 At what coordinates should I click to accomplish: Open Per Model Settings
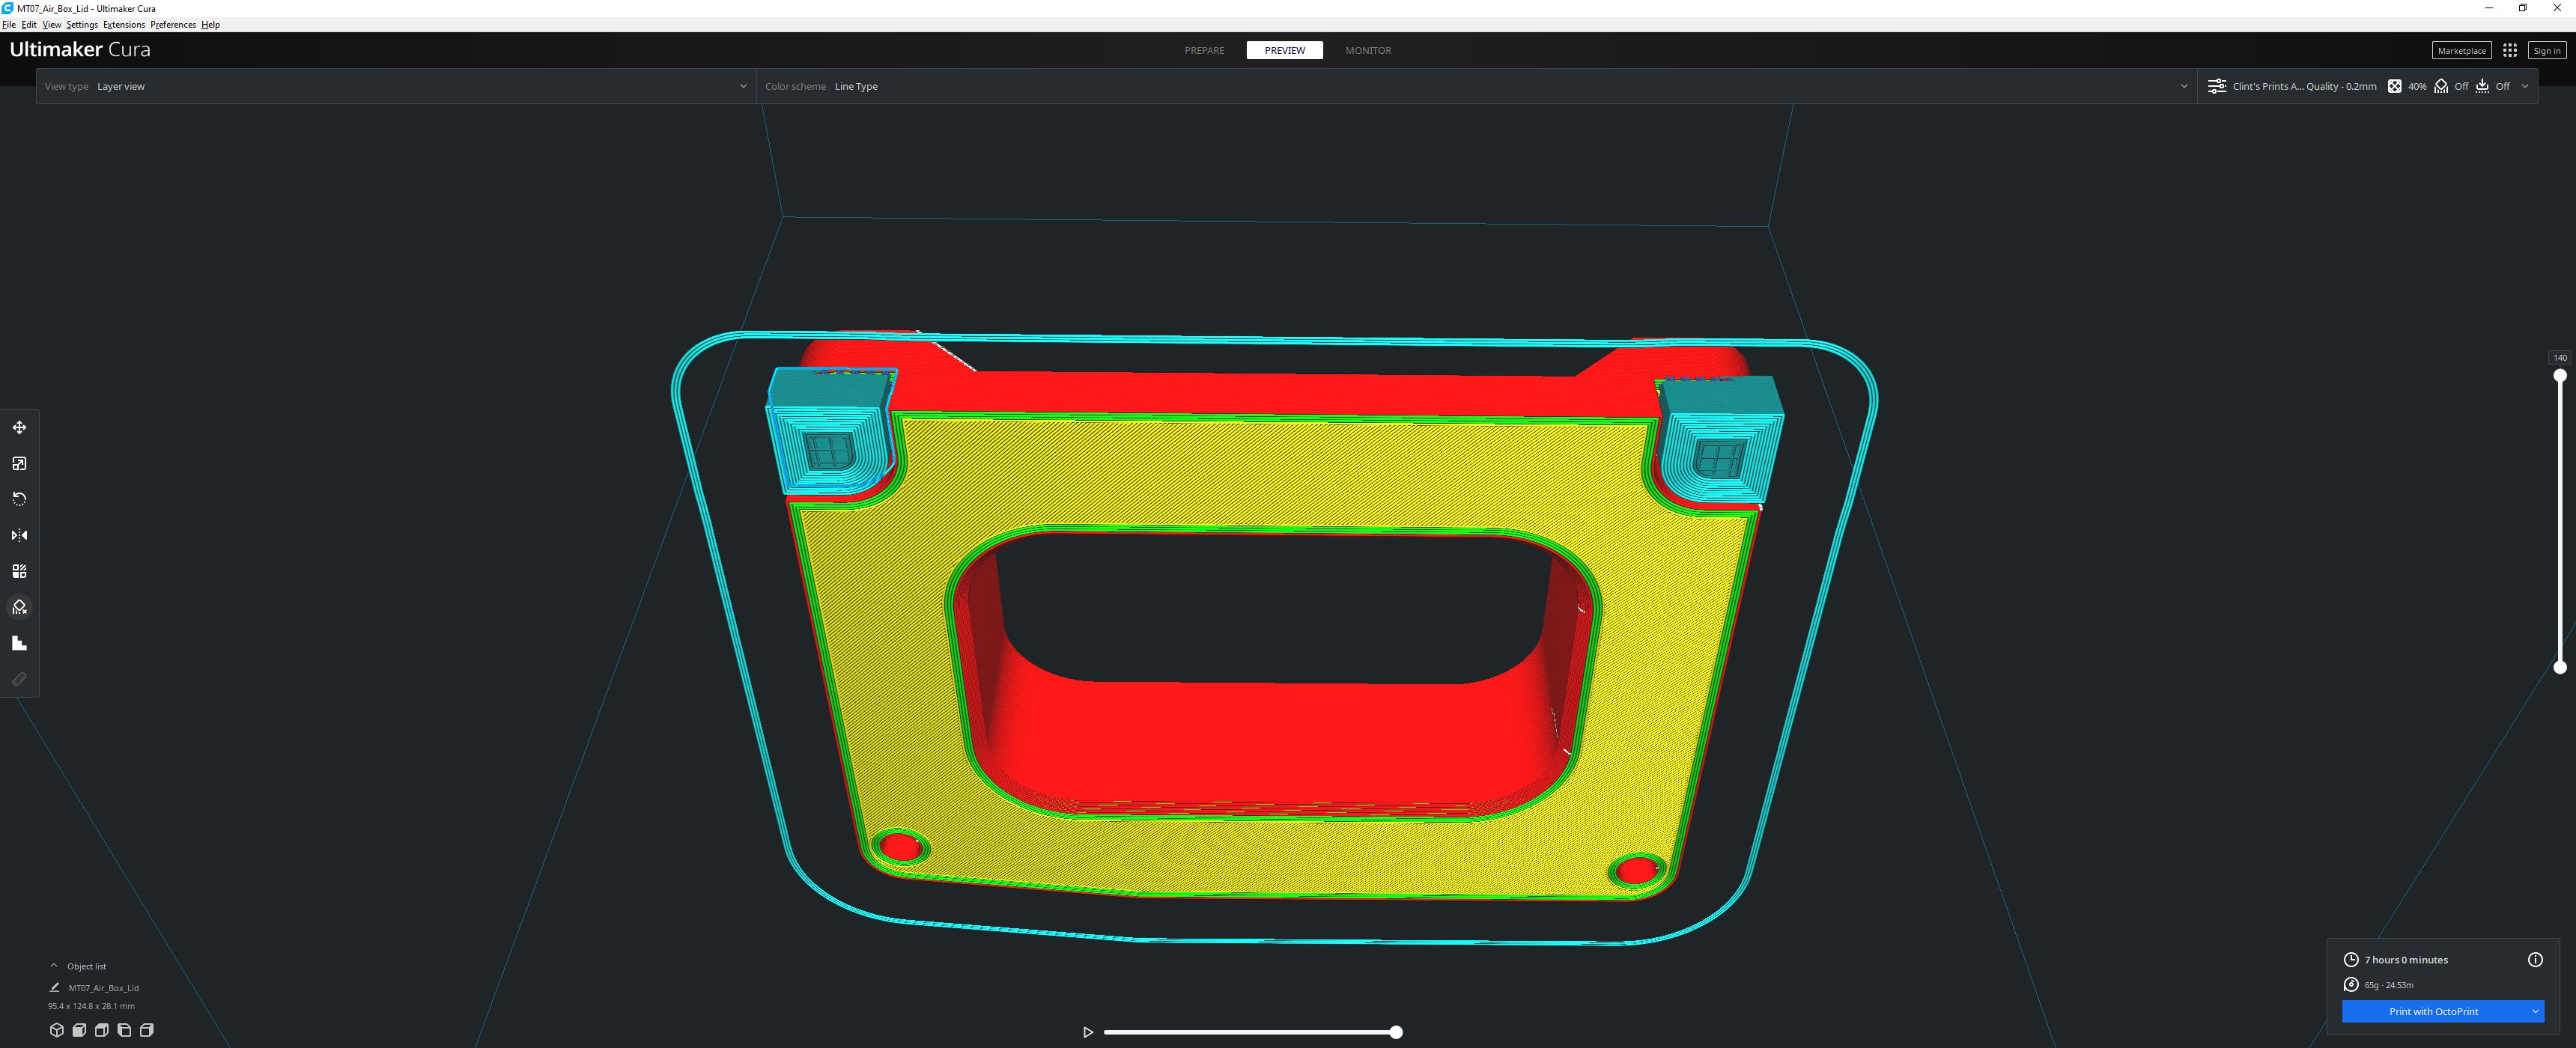pos(19,570)
